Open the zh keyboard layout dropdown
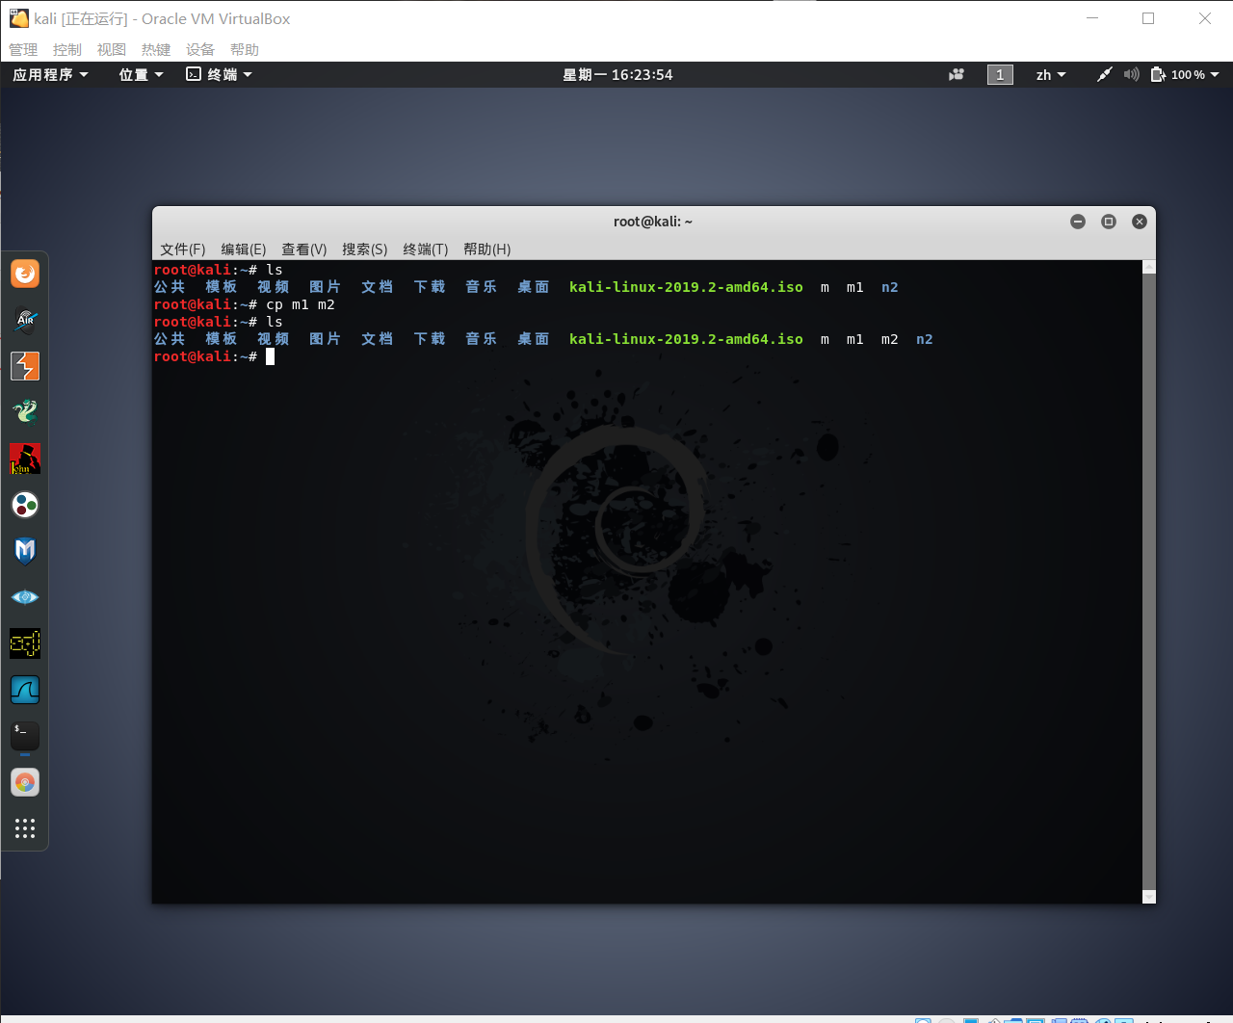 click(x=1050, y=74)
